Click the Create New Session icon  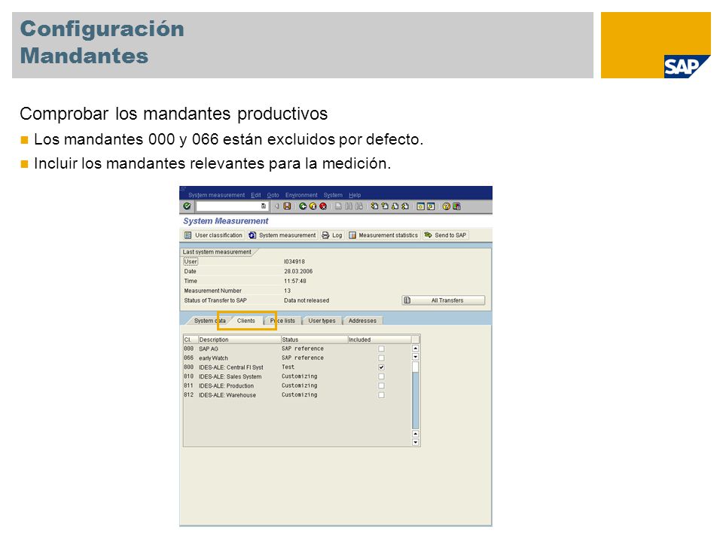tap(420, 206)
